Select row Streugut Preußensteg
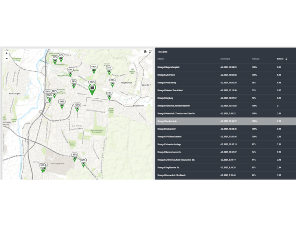 (225, 83)
